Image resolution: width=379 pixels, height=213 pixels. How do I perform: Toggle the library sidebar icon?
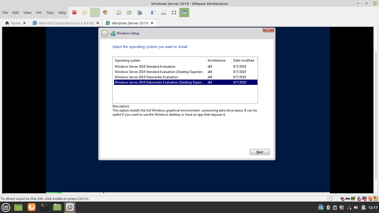pos(153,12)
